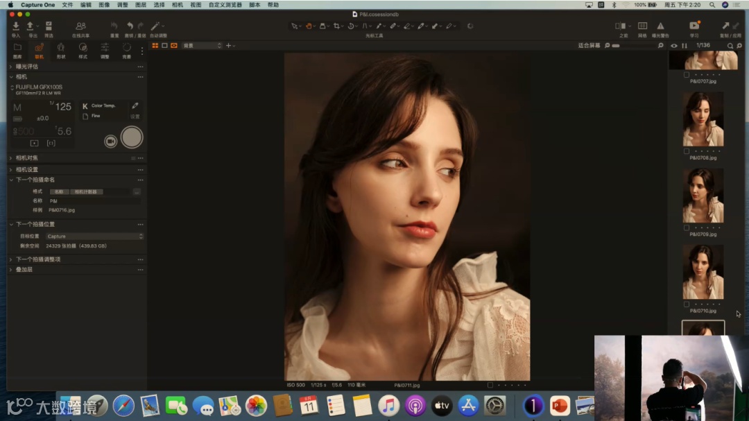Switch viewer to single image view
The width and height of the screenshot is (749, 421).
[x=164, y=45]
